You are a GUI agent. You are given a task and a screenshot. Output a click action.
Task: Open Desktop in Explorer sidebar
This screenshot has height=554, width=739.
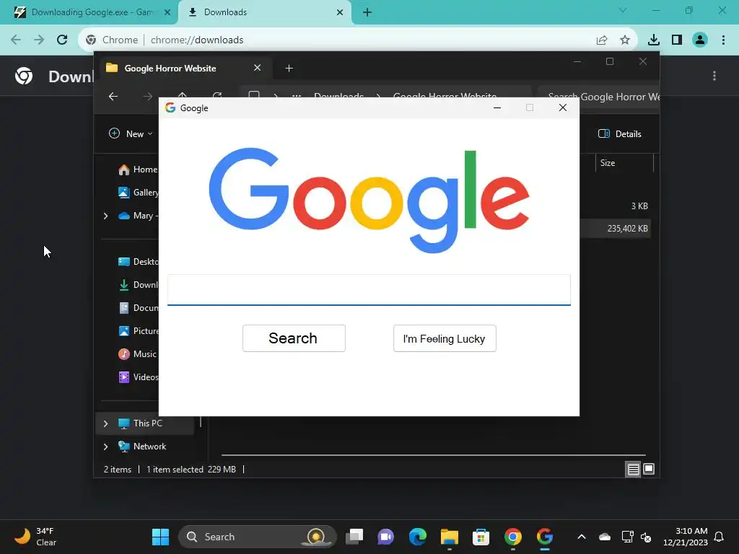[x=138, y=262]
